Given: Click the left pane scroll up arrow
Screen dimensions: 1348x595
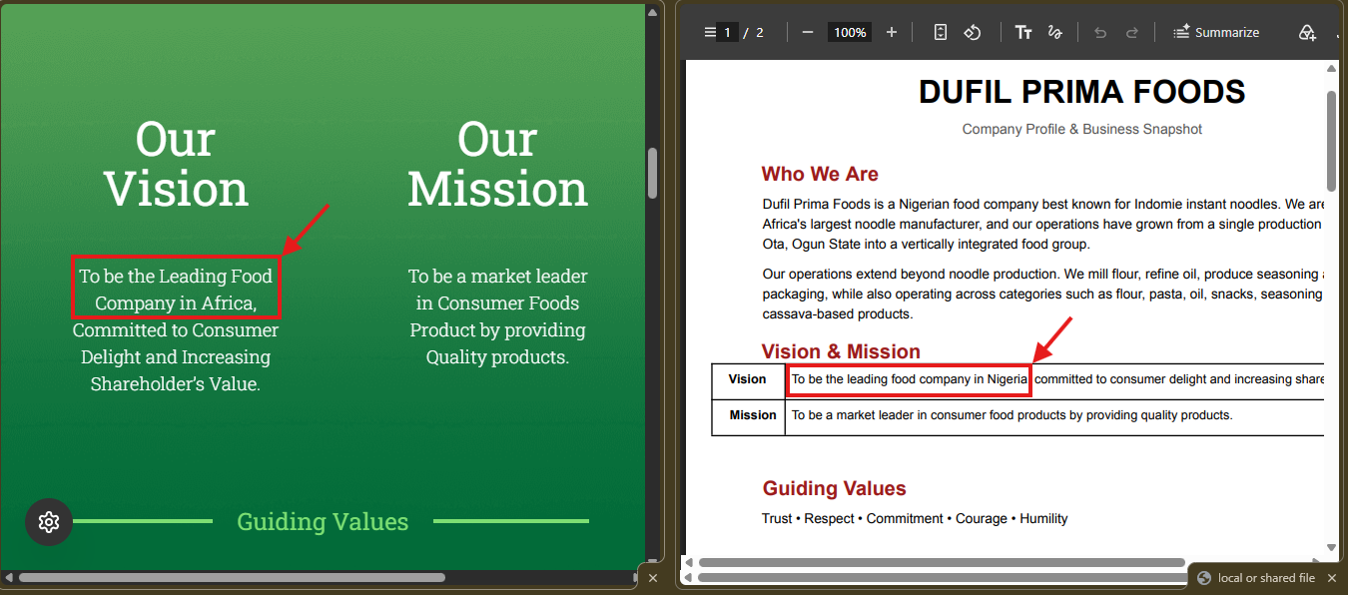Looking at the screenshot, I should tap(653, 12).
